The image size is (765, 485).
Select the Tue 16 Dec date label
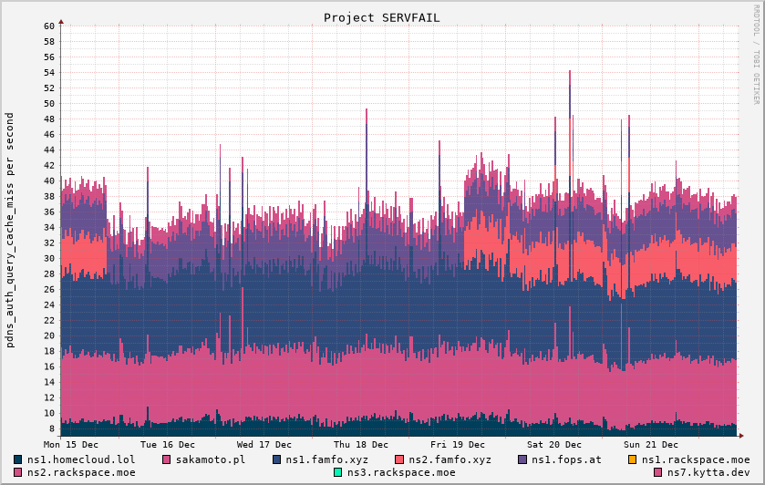pos(166,445)
